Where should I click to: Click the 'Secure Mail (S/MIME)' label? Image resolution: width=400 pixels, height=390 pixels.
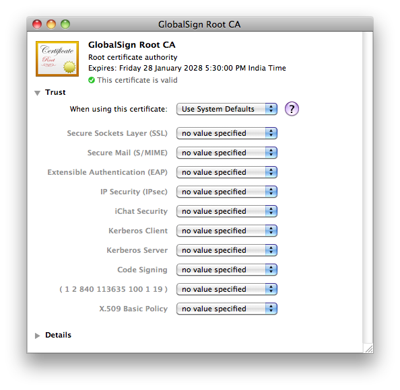[x=127, y=153]
